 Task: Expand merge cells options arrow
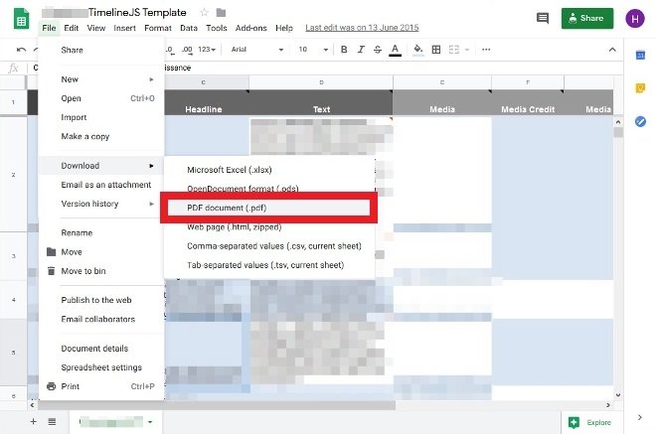click(x=467, y=50)
